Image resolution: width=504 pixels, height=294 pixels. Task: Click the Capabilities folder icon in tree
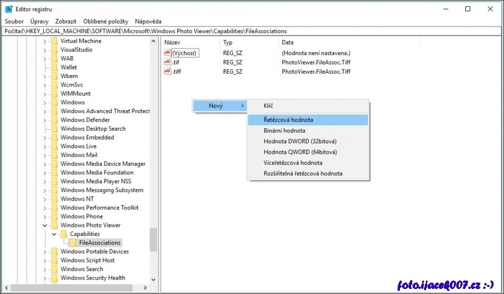(x=64, y=234)
